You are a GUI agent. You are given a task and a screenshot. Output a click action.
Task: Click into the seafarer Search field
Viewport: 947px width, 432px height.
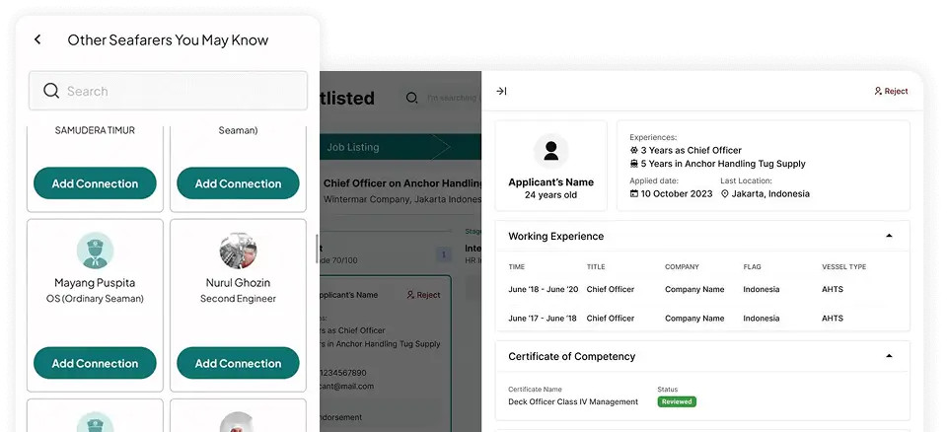click(178, 91)
